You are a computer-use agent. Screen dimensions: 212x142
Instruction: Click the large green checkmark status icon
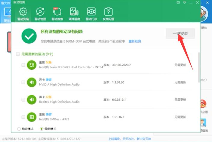pyautogui.click(x=29, y=36)
